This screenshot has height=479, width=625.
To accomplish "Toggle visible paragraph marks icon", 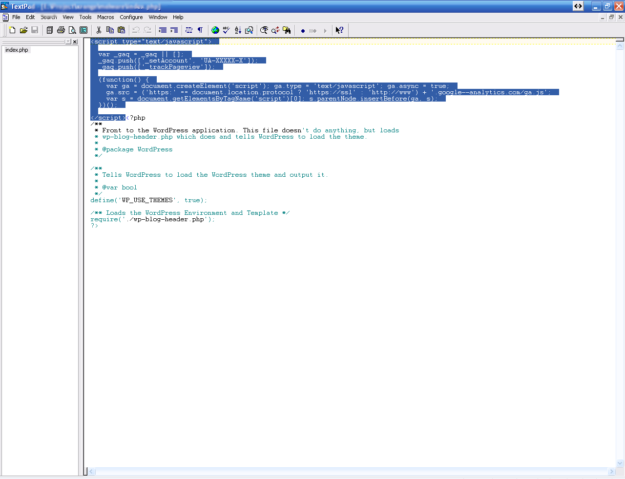I will [x=200, y=30].
